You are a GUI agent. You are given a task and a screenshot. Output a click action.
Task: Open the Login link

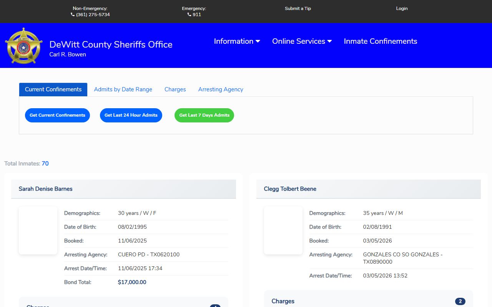tap(402, 8)
